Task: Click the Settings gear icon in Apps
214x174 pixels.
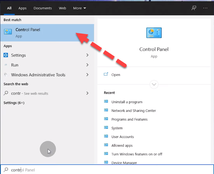Action: point(6,55)
